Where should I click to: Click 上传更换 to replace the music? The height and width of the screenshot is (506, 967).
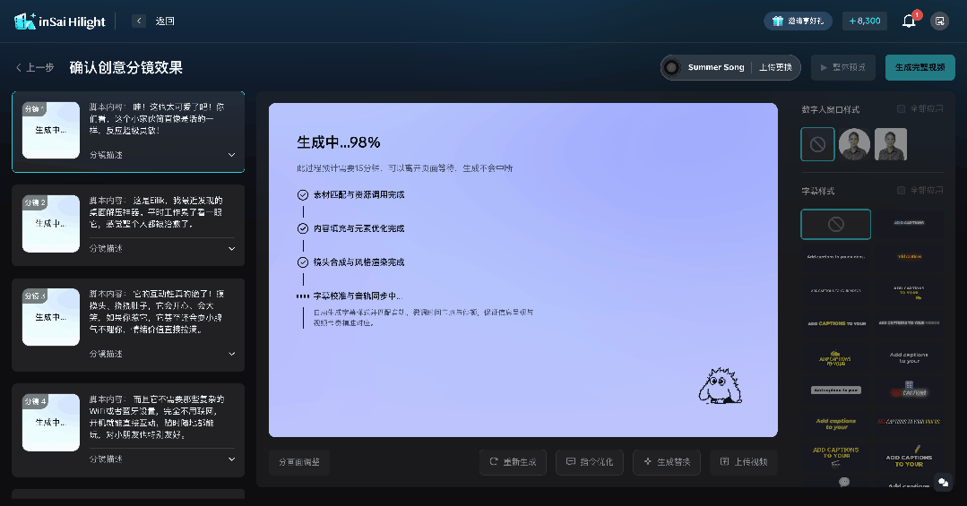774,67
